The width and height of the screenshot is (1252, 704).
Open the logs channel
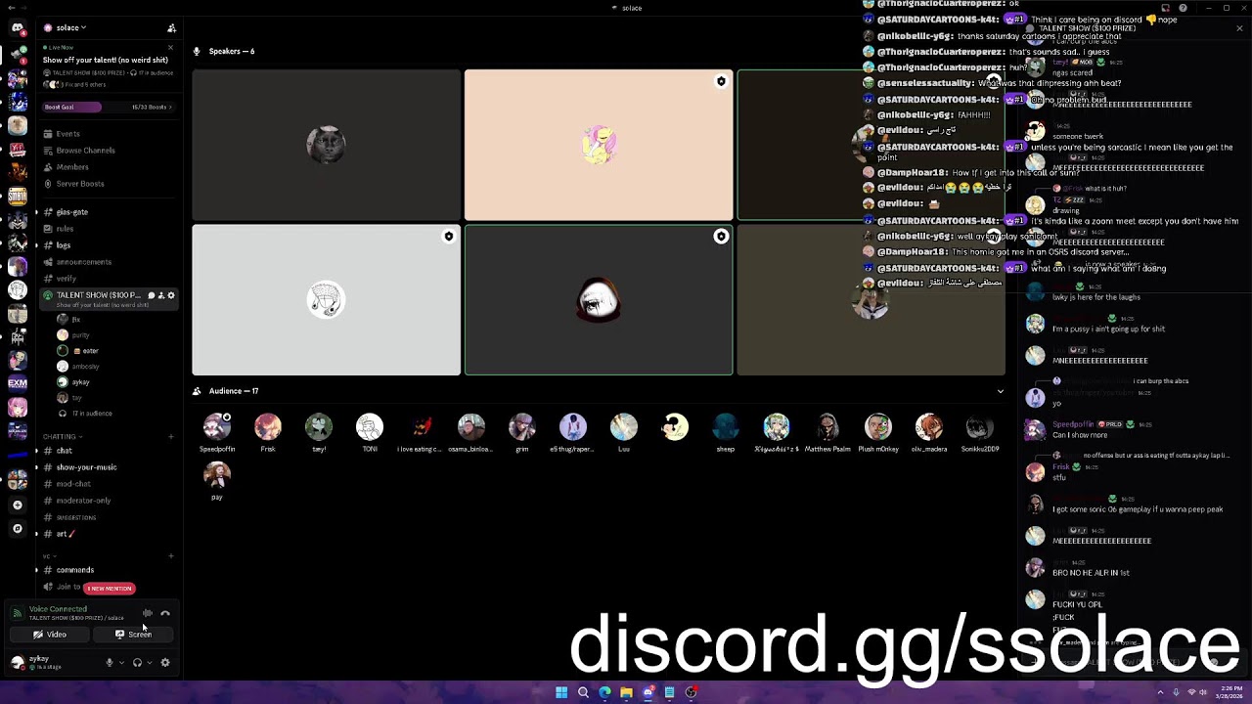[x=64, y=245]
